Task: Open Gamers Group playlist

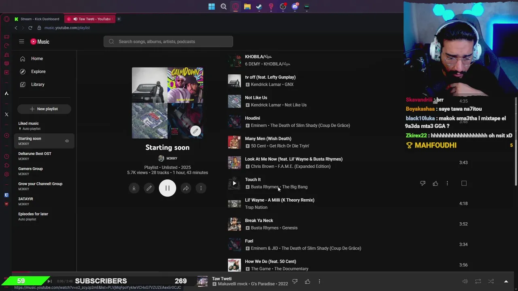Action: pyautogui.click(x=44, y=171)
